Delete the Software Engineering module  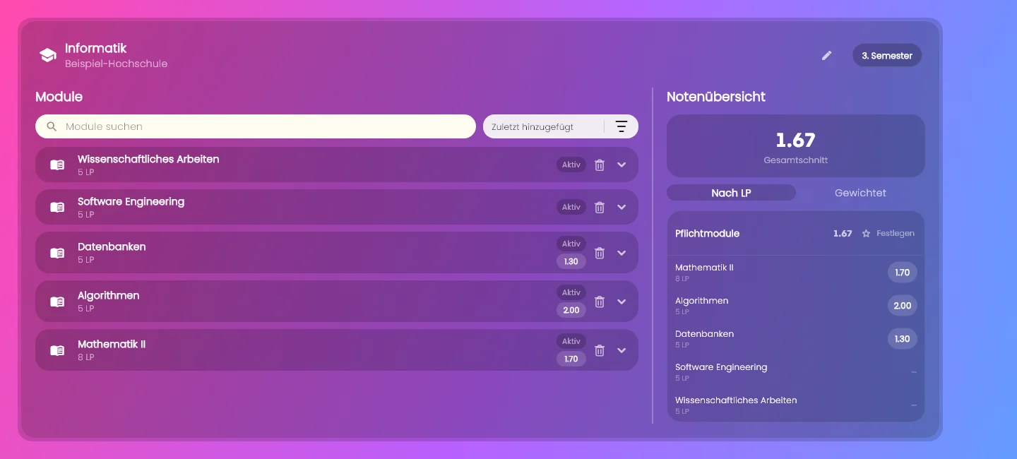600,207
